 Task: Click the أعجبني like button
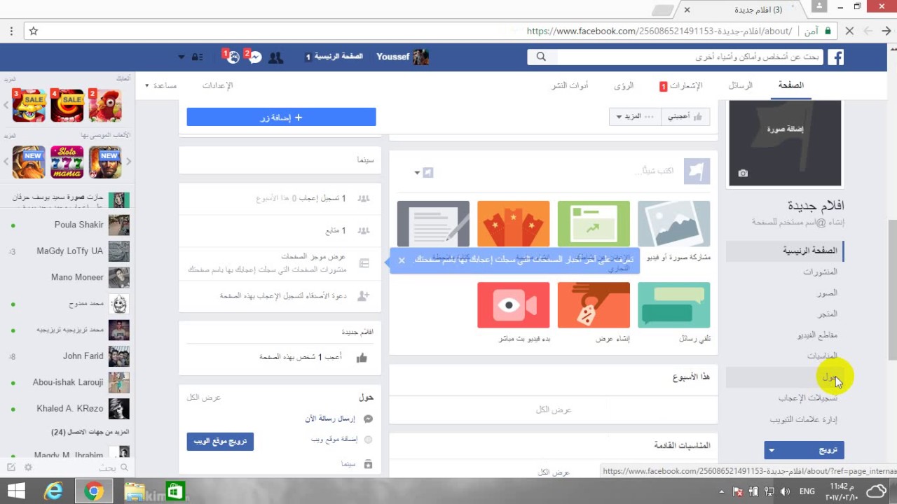[685, 117]
